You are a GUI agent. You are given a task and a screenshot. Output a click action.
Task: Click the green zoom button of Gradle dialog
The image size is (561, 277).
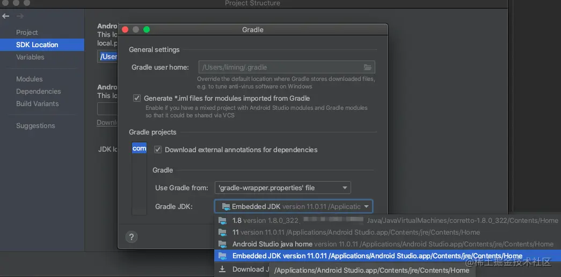point(147,29)
